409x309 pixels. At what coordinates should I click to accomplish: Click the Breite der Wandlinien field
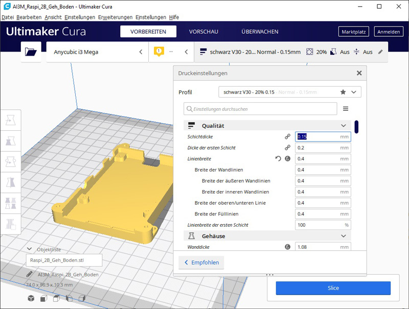pos(323,170)
